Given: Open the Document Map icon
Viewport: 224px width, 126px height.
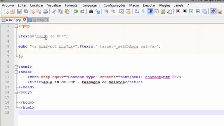Looking at the screenshot, I should 163,11.
